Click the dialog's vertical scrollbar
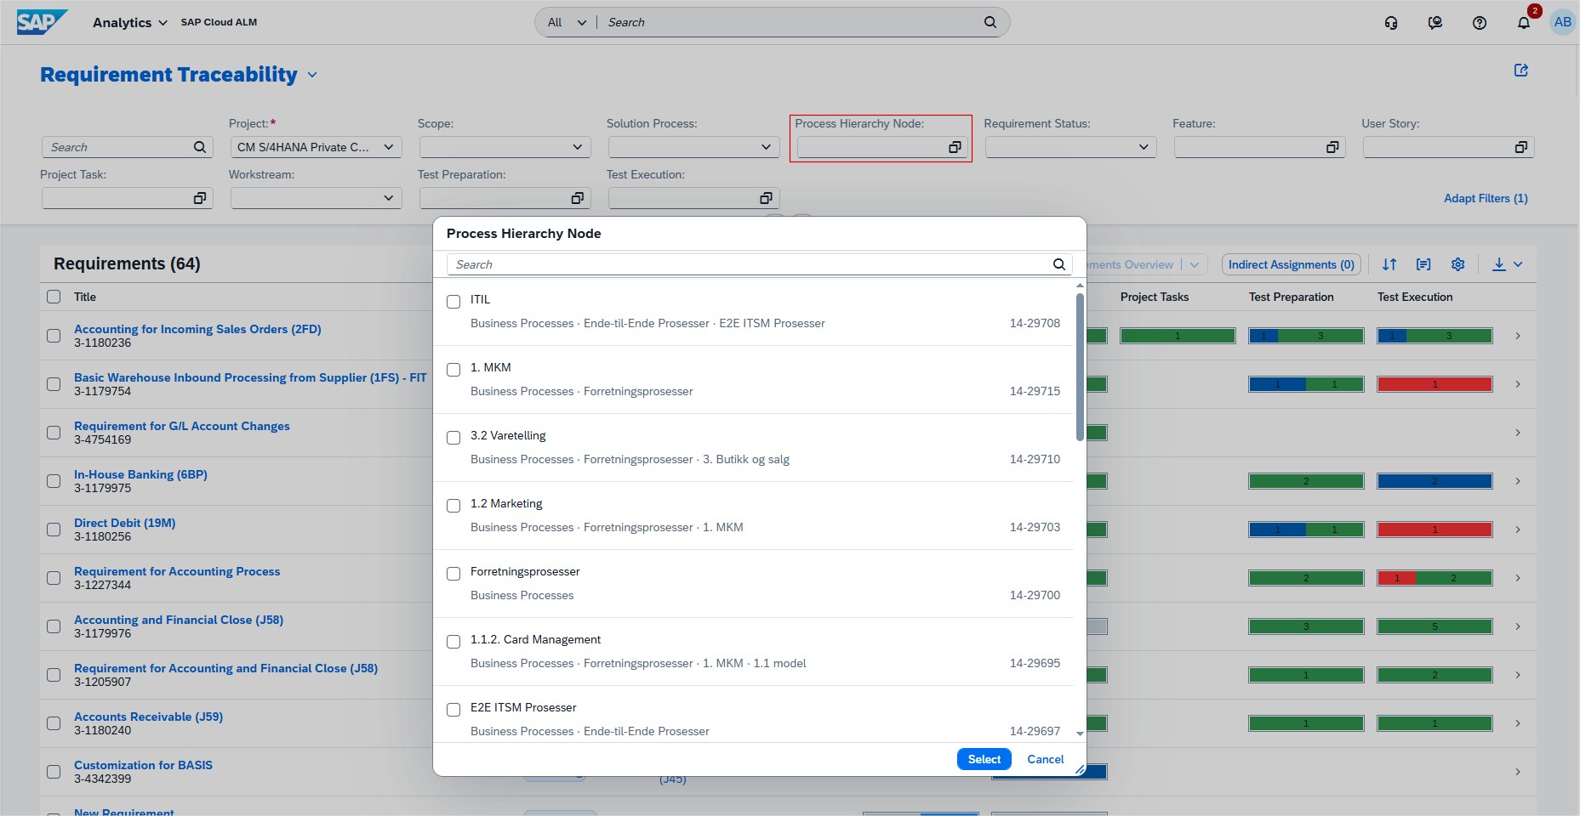The width and height of the screenshot is (1580, 816). click(x=1079, y=365)
